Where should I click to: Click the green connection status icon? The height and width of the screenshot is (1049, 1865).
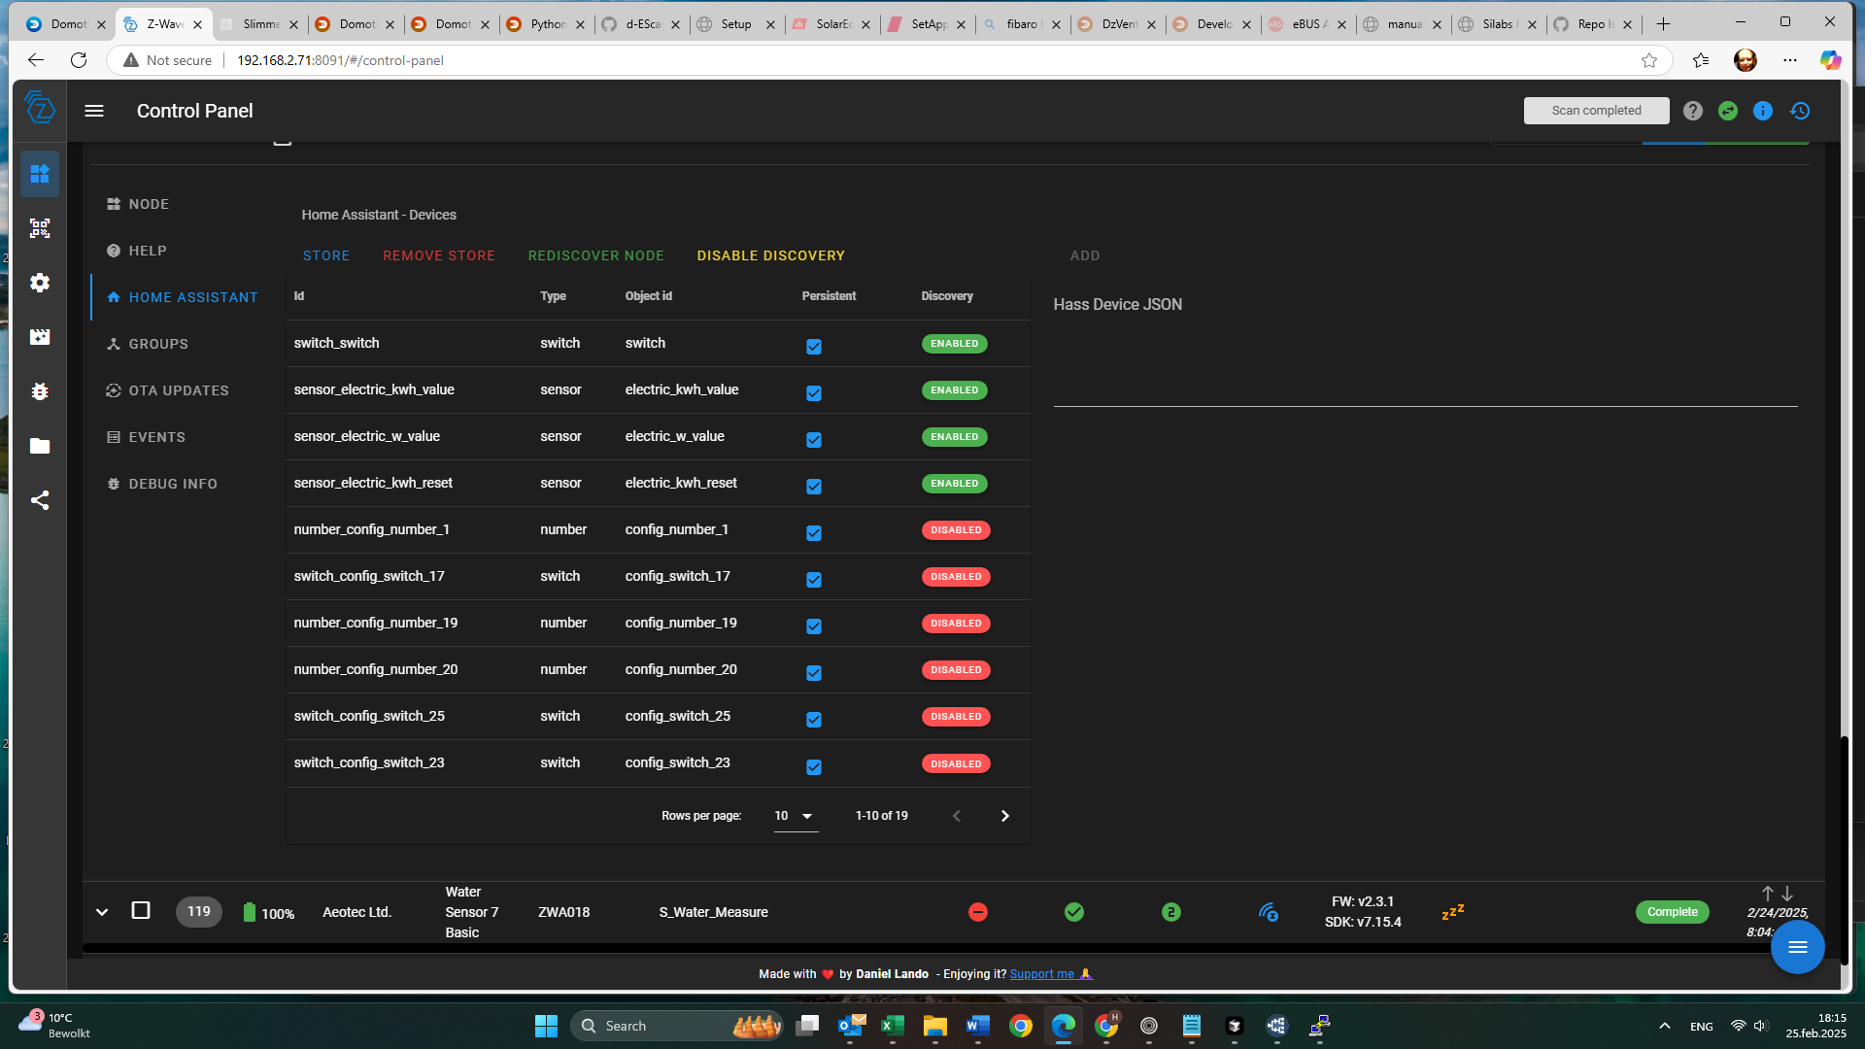(1728, 111)
